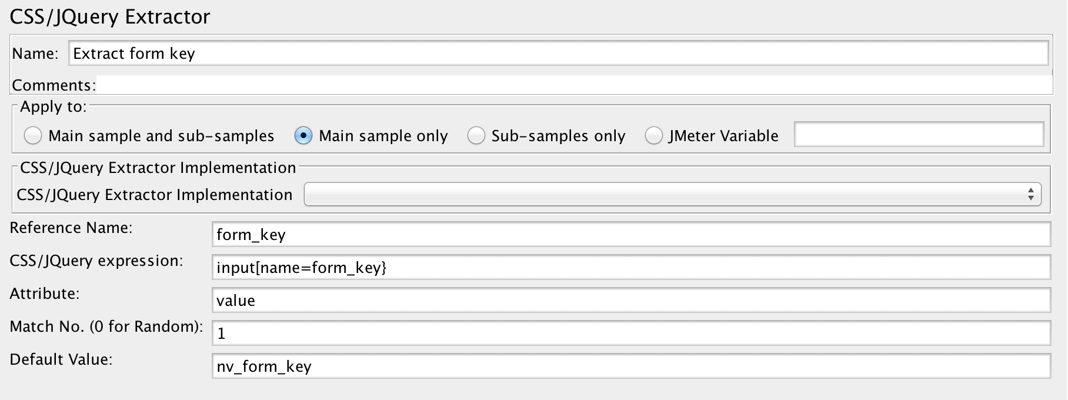
Task: Click the Attribute field containing "value"
Action: coord(630,301)
